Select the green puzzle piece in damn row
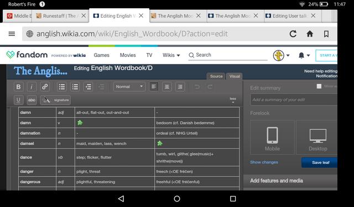 (x=80, y=123)
